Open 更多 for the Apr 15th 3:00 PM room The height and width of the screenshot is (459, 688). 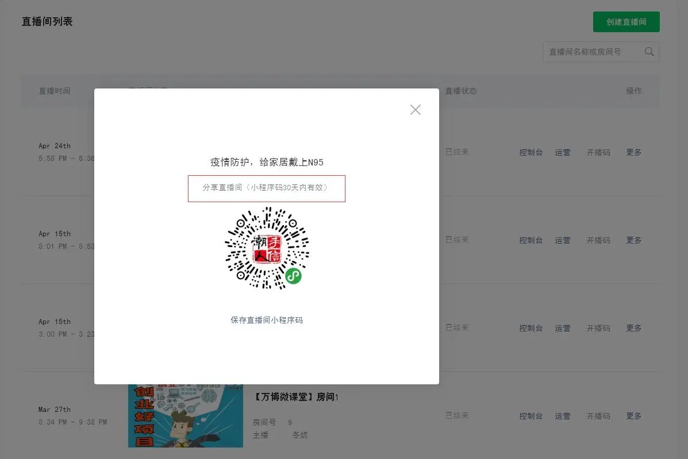[633, 328]
